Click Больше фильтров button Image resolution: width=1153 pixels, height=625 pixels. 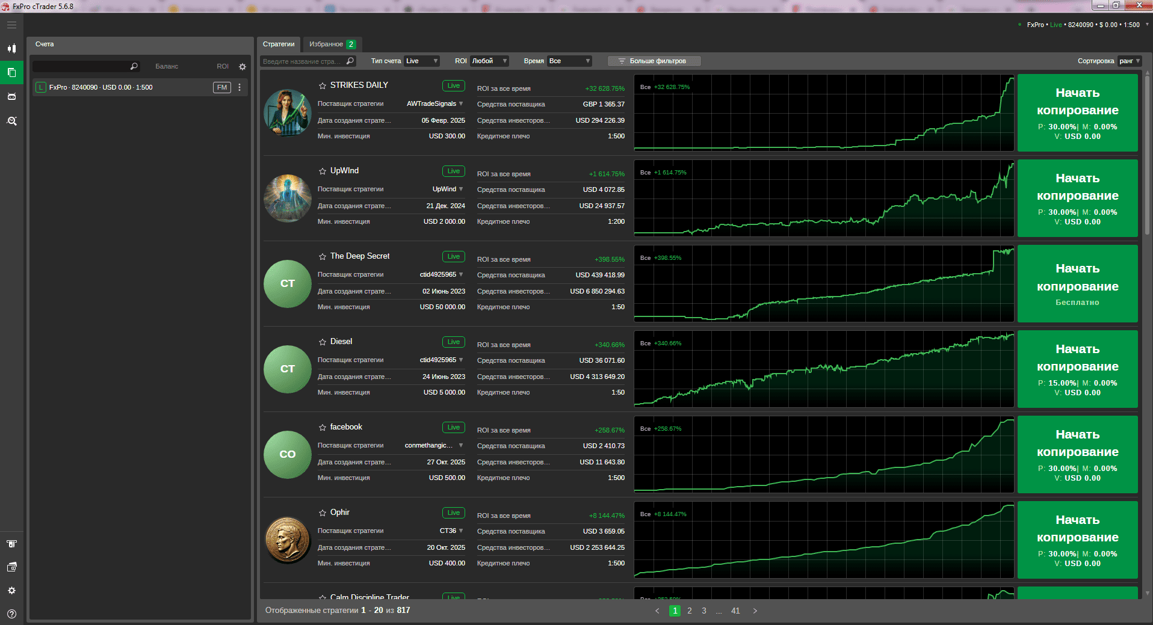654,61
